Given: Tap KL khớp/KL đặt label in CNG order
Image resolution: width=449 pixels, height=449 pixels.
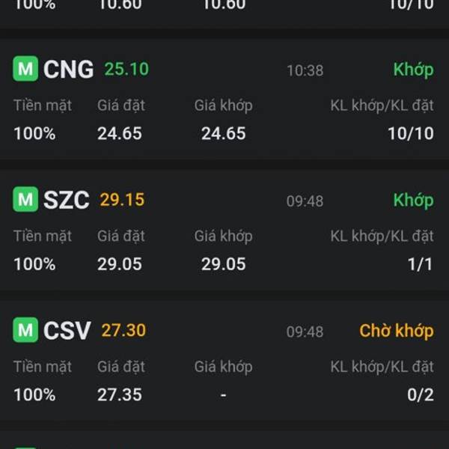Looking at the screenshot, I should coord(382,106).
